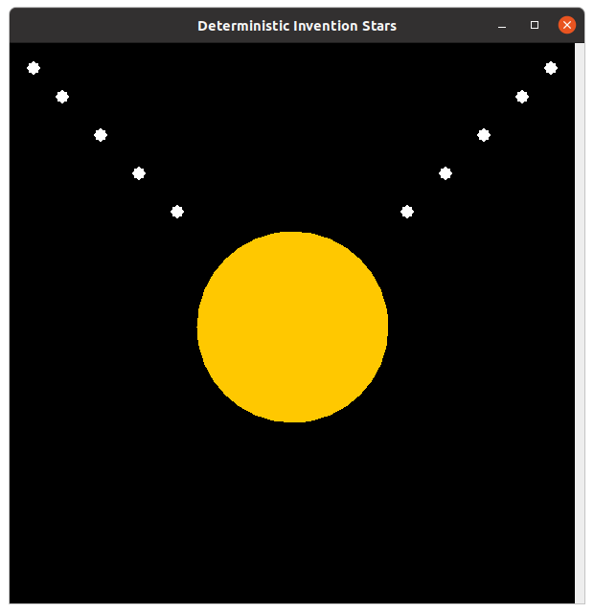This screenshot has height=613, width=594.
Task: Click the topmost star on the right diagonal
Action: click(x=551, y=68)
